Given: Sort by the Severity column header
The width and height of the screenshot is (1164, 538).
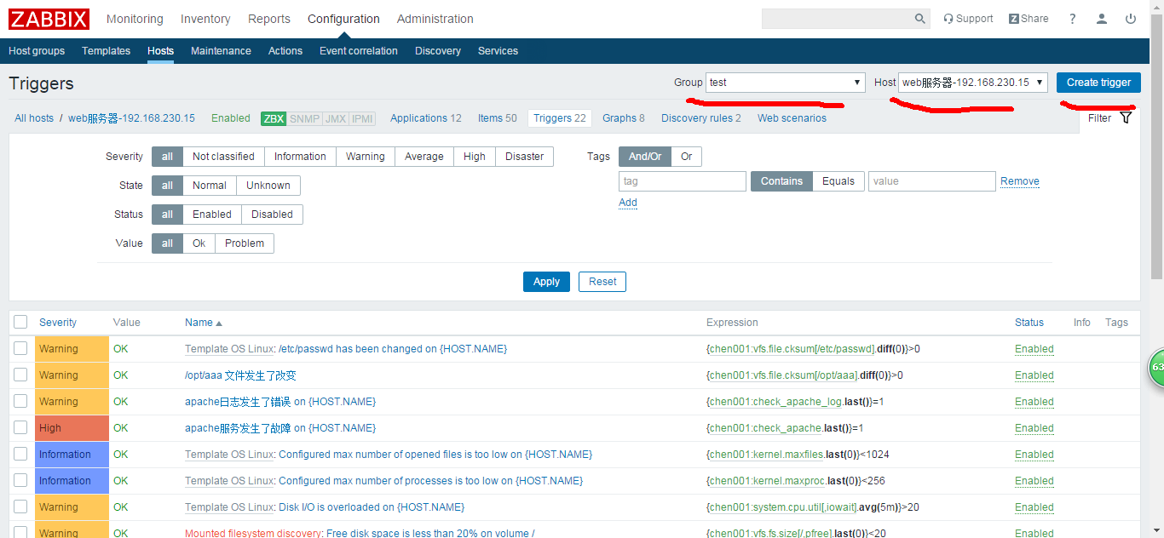Looking at the screenshot, I should [58, 323].
